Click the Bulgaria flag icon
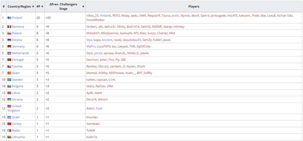This screenshot has height=141, width=303. 9,86
